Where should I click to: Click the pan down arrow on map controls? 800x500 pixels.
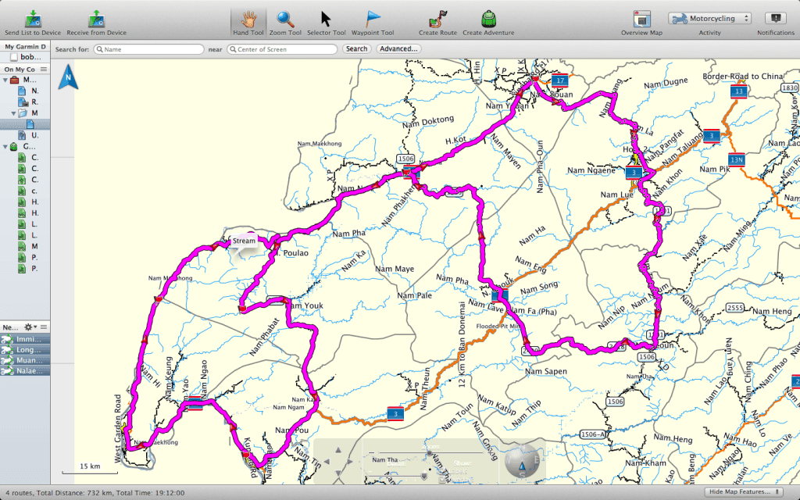pos(337,473)
